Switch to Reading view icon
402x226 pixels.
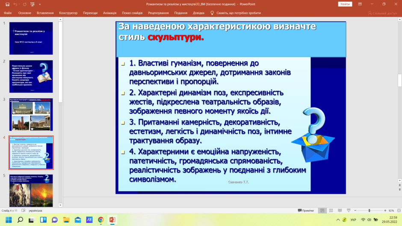pos(340,211)
